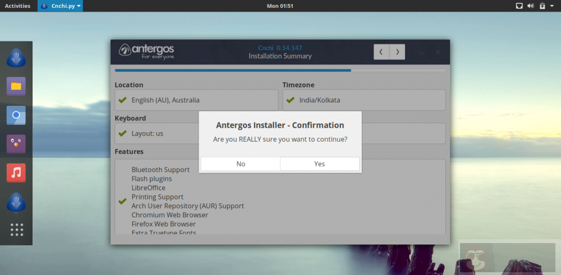561x275 pixels.
Task: Open the volume speaker tray icon
Action: tap(531, 6)
